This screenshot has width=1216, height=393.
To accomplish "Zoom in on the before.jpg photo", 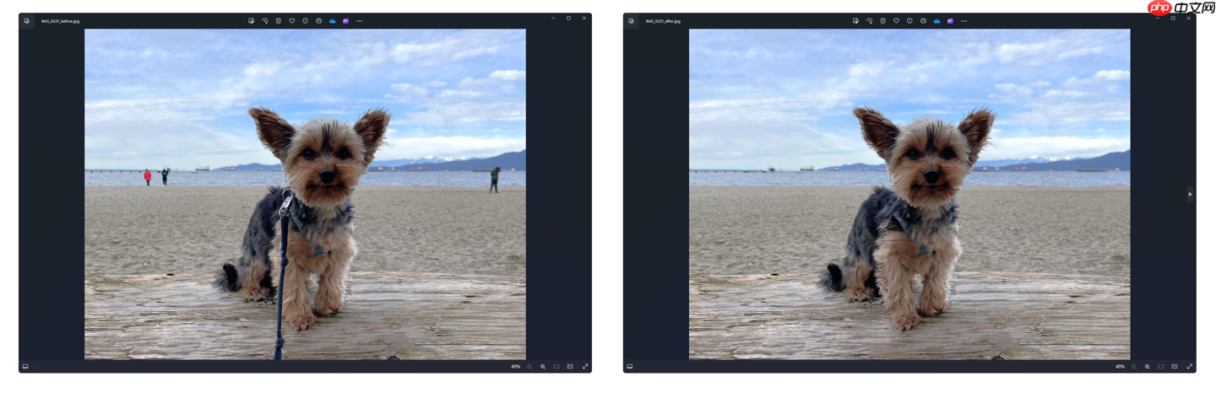I will 543,367.
